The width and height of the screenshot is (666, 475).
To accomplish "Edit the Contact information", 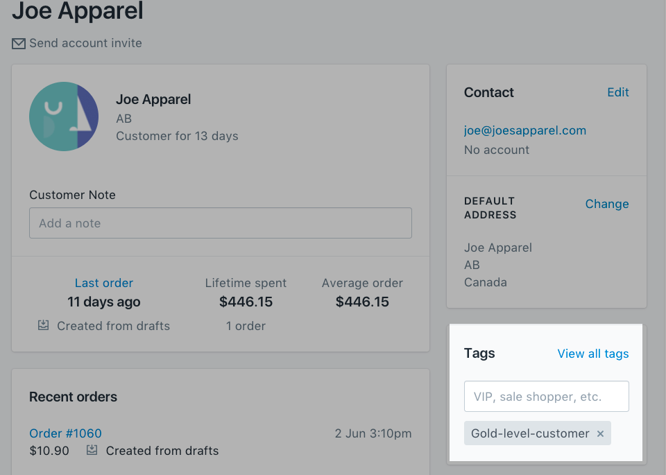I will pyautogui.click(x=618, y=92).
